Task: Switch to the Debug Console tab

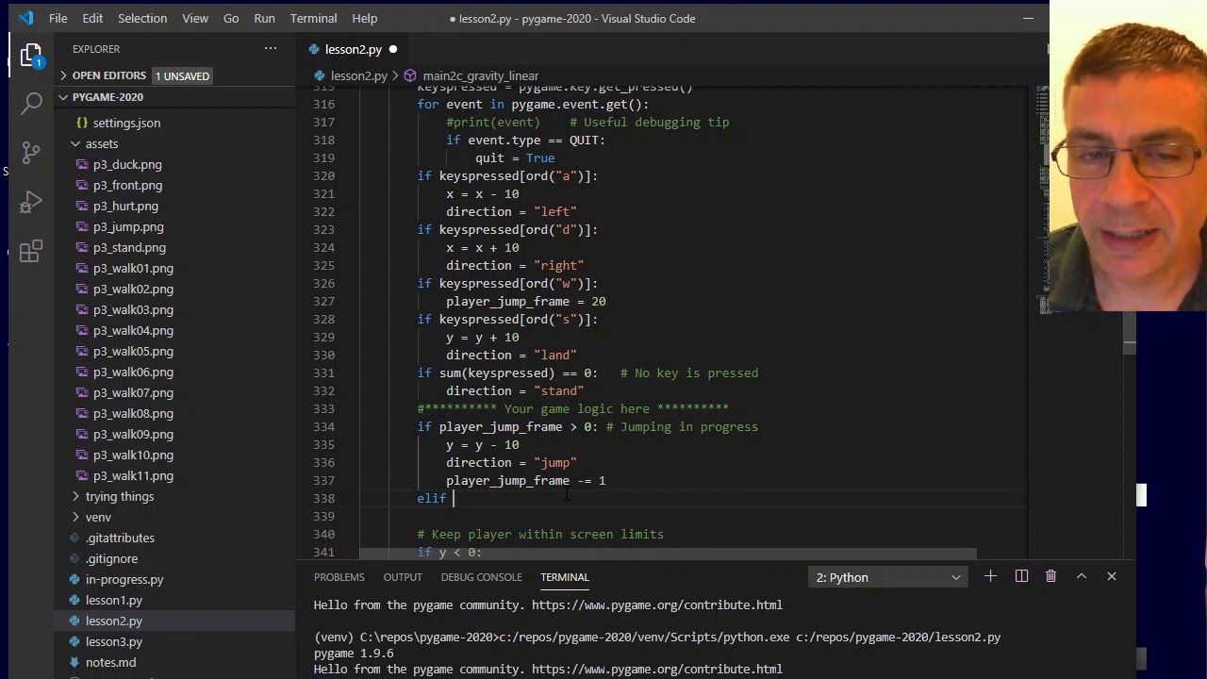Action: click(481, 577)
